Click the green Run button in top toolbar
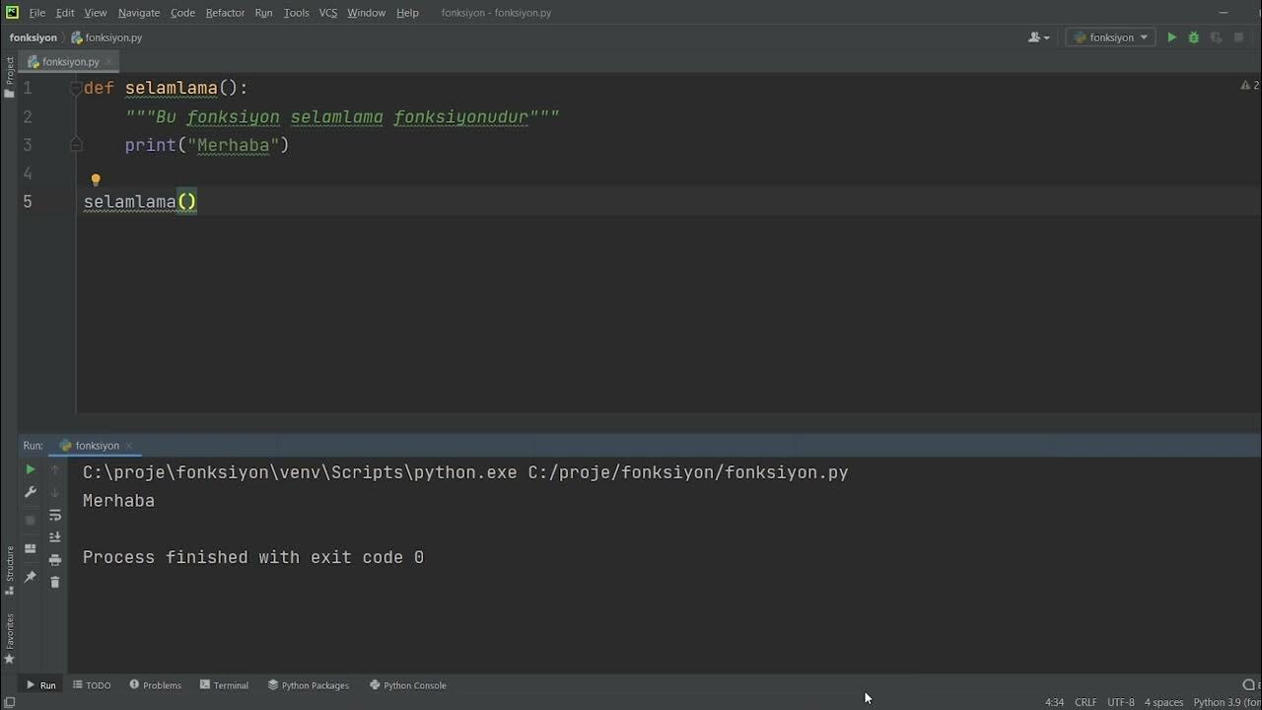Image resolution: width=1262 pixels, height=710 pixels. [1171, 37]
